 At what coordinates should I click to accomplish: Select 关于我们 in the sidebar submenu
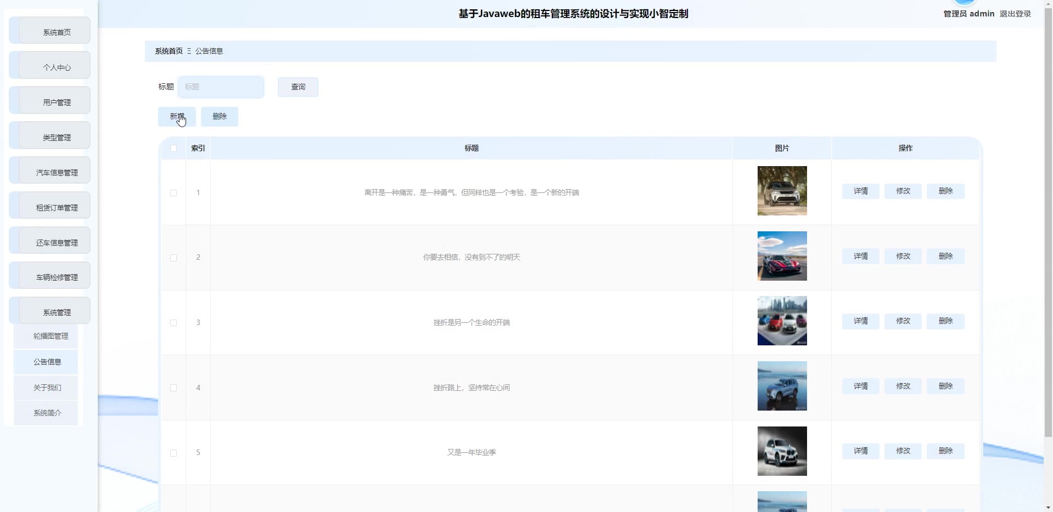[47, 388]
